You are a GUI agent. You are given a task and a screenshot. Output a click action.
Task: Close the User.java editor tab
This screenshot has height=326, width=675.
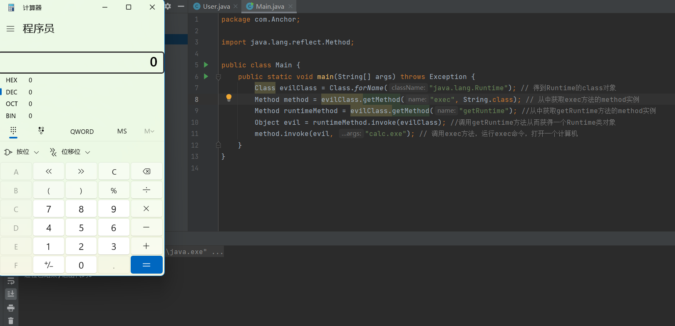pyautogui.click(x=236, y=6)
